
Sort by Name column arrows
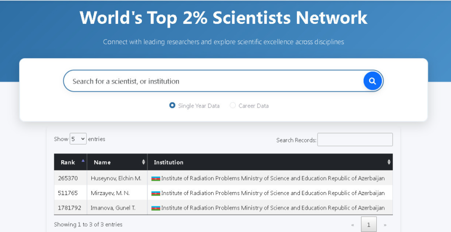[x=143, y=162]
